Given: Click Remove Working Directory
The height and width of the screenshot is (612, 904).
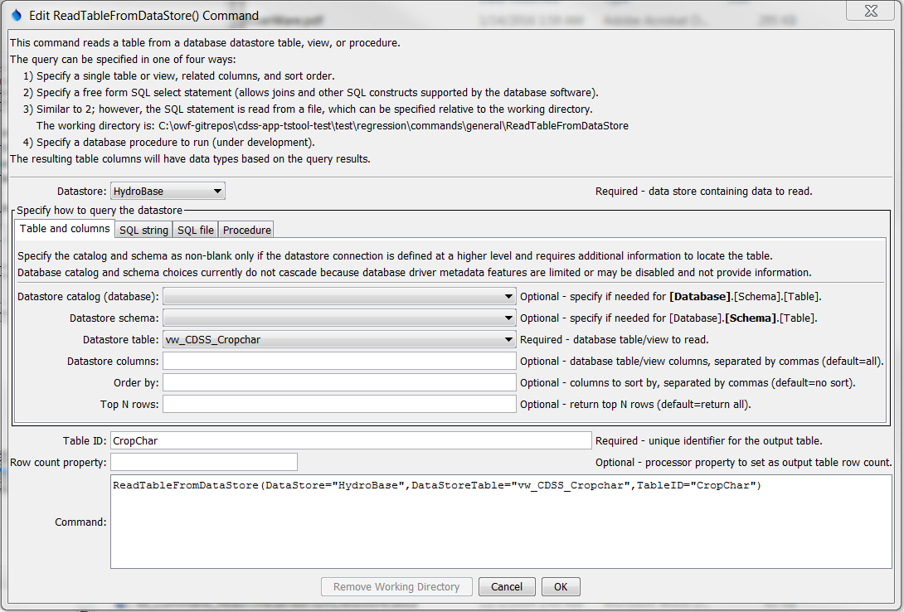Looking at the screenshot, I should pyautogui.click(x=396, y=586).
